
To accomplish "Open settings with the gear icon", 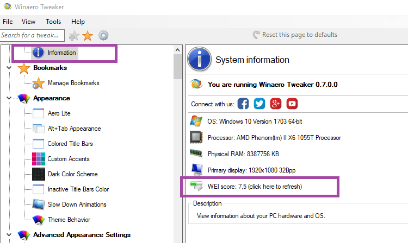I will [x=103, y=35].
